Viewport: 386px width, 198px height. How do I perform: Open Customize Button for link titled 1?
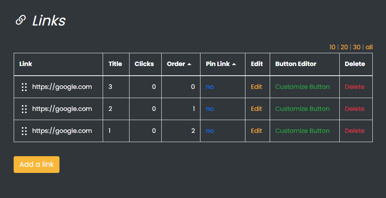tap(302, 131)
